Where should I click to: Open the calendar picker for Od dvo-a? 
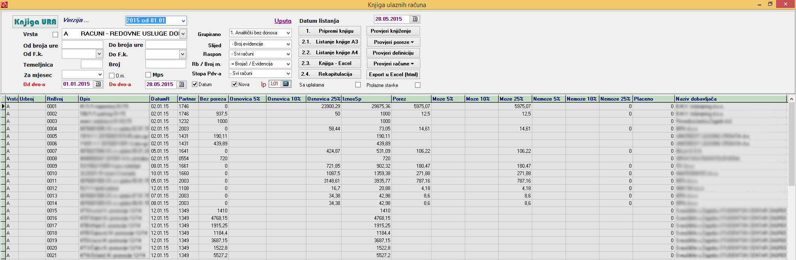(98, 84)
